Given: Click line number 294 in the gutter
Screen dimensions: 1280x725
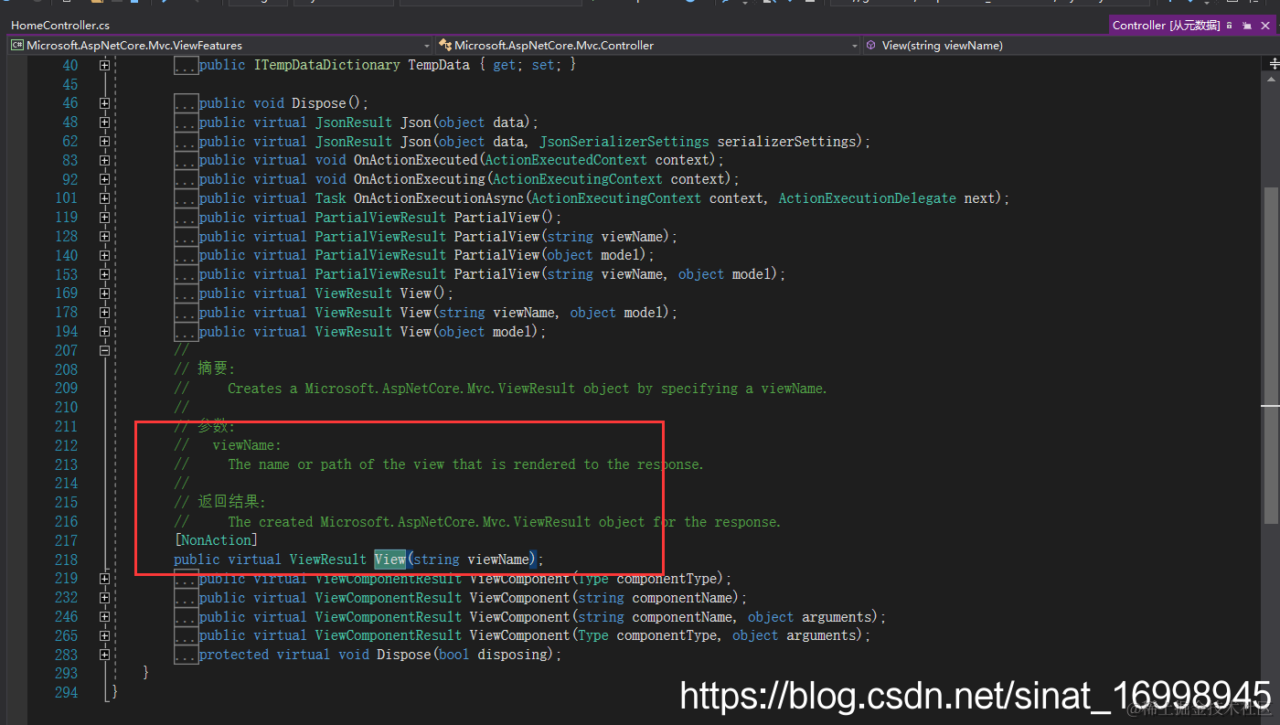Looking at the screenshot, I should [x=66, y=692].
